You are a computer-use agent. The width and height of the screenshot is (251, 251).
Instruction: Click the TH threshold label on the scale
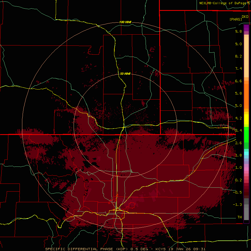point(240,217)
